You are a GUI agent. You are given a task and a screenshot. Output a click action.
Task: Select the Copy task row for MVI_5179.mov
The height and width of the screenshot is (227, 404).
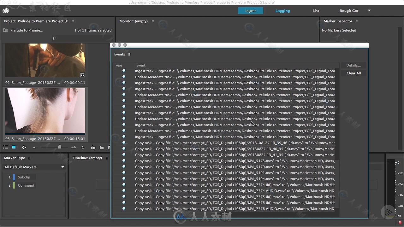pos(224,167)
